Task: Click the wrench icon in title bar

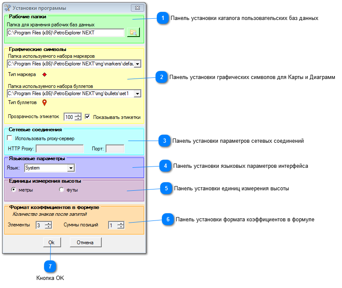Action: point(8,8)
